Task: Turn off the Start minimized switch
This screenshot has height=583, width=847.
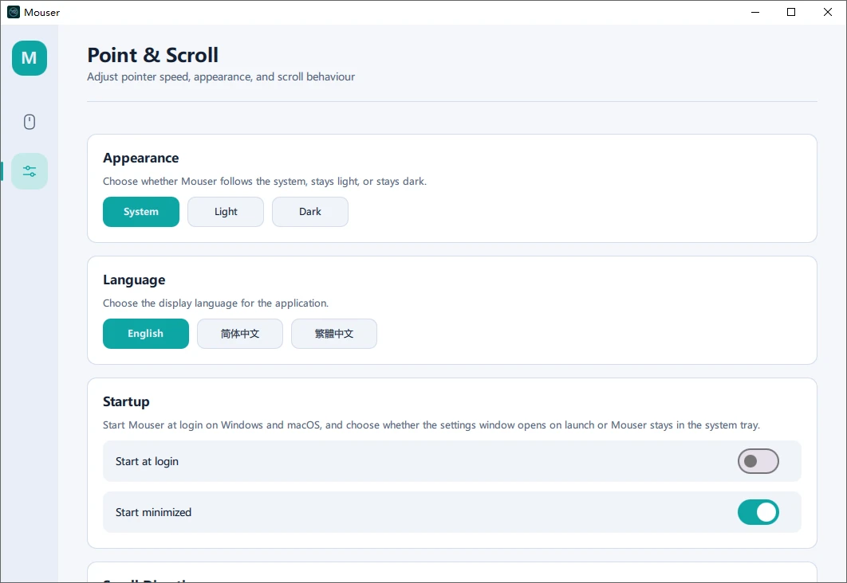Action: [x=758, y=512]
